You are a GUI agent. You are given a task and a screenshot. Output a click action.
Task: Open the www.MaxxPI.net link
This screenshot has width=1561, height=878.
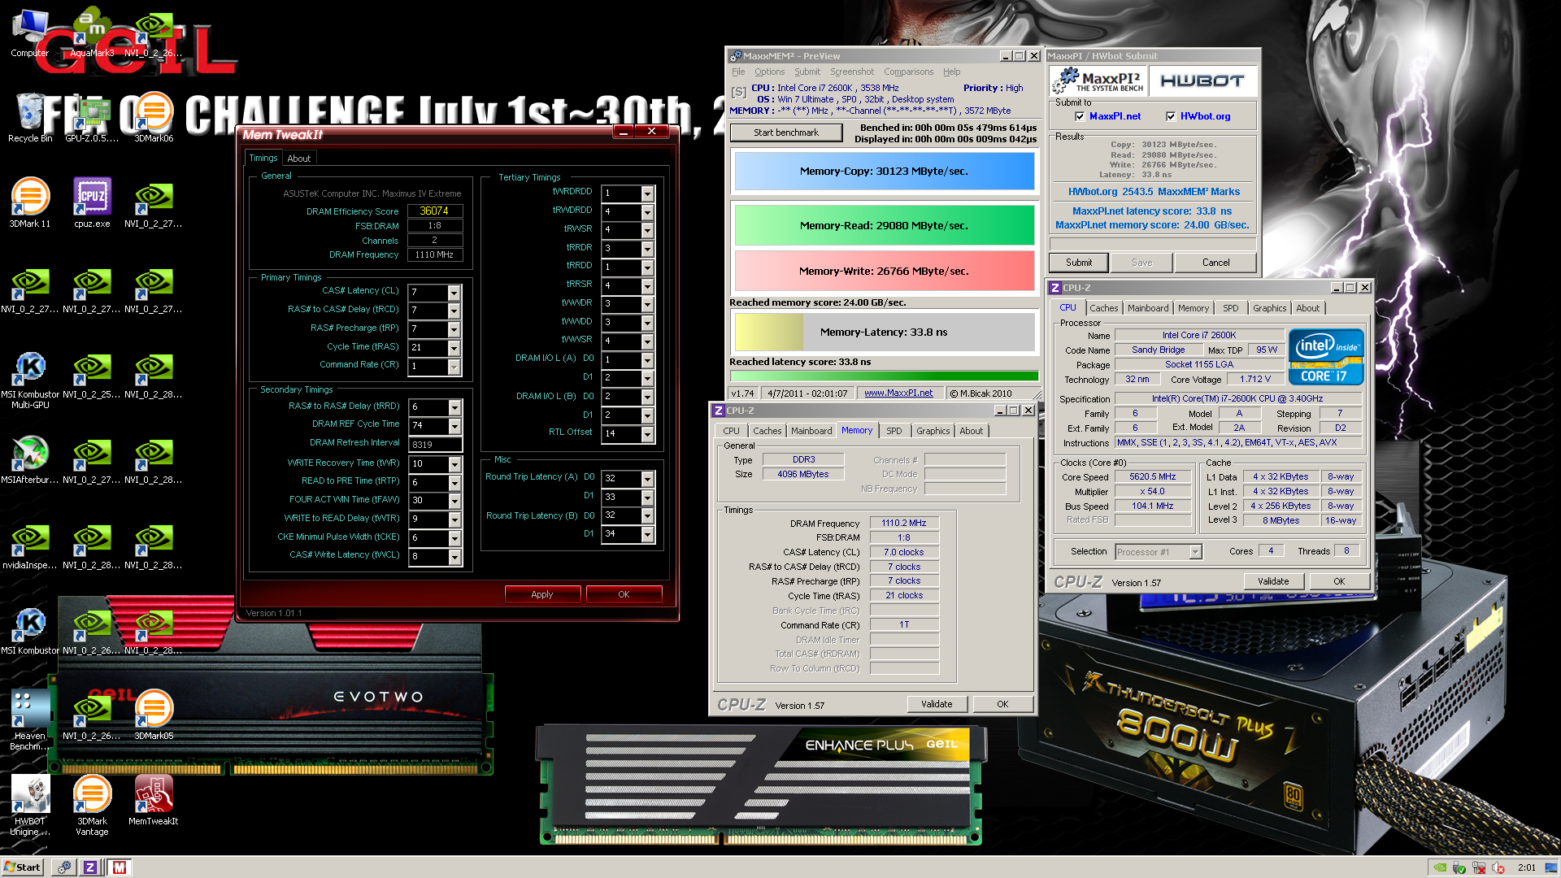click(x=898, y=393)
